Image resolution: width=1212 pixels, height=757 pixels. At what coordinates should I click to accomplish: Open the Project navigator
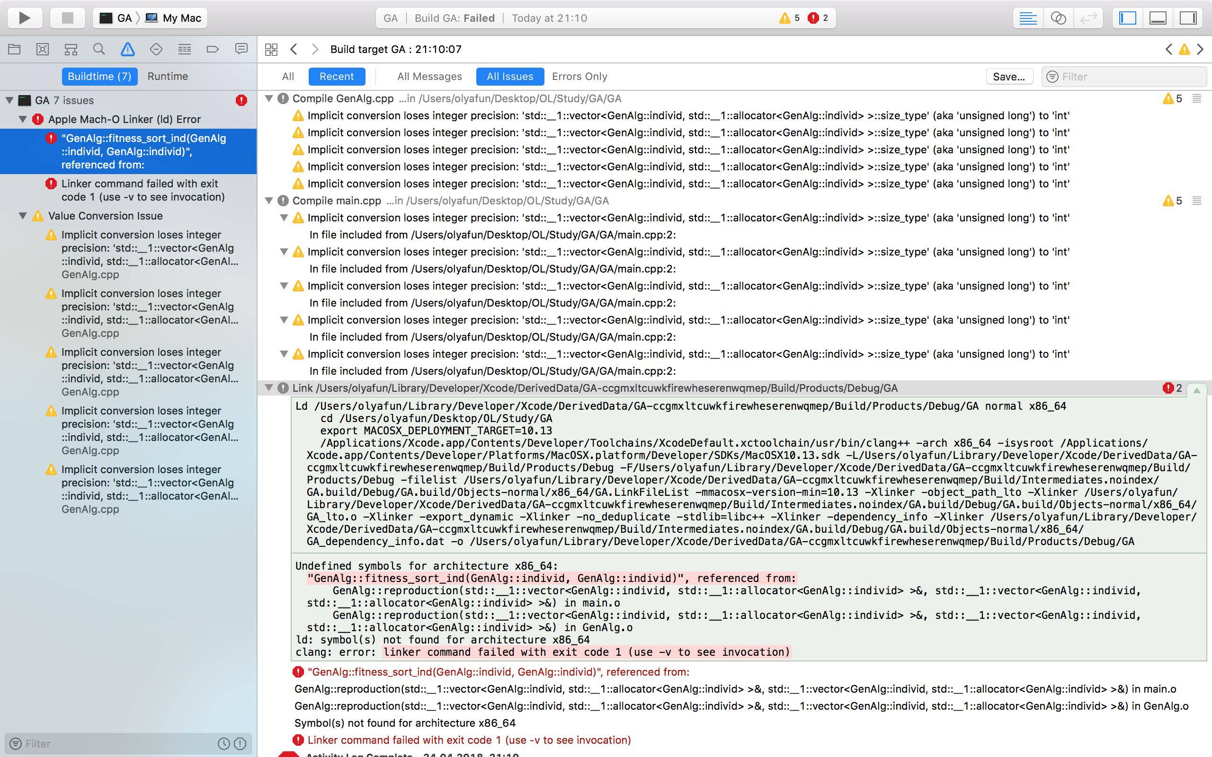point(14,49)
